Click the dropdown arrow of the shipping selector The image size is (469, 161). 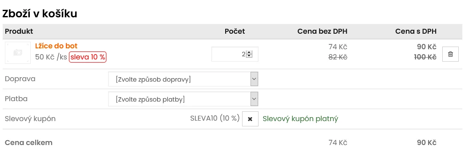point(254,79)
